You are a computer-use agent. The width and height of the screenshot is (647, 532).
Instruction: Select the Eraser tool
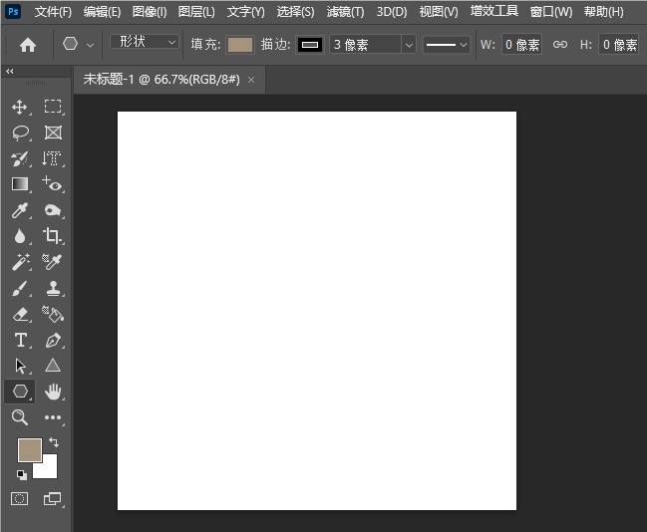[x=20, y=314]
